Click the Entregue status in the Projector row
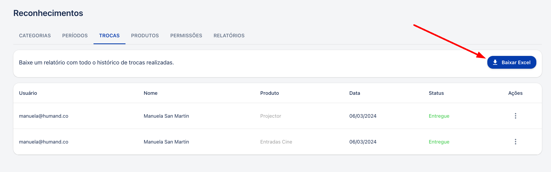Image resolution: width=551 pixels, height=172 pixels. 439,116
